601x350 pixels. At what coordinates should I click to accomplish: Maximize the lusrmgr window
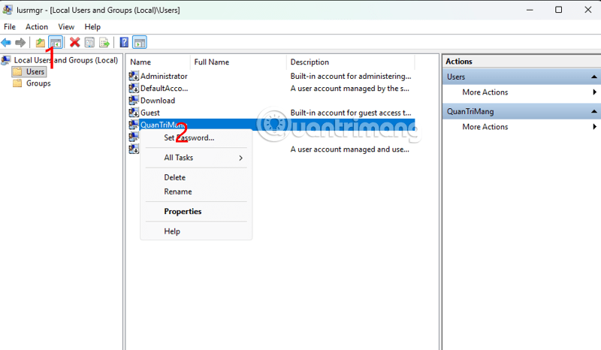click(x=558, y=10)
